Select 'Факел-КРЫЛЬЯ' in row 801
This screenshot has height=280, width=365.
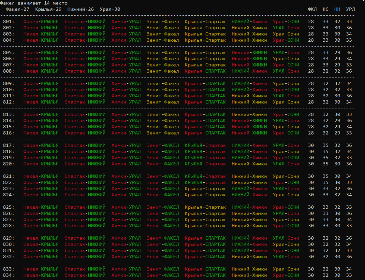click(41, 21)
